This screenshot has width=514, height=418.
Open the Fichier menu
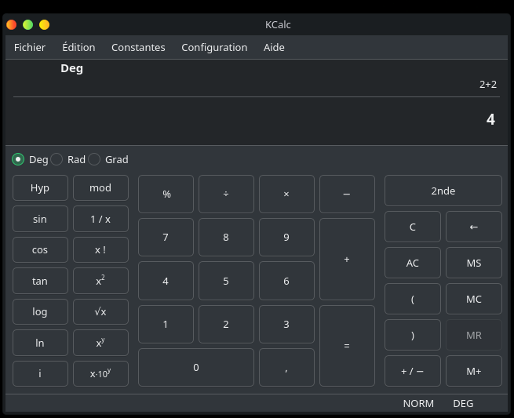click(30, 47)
